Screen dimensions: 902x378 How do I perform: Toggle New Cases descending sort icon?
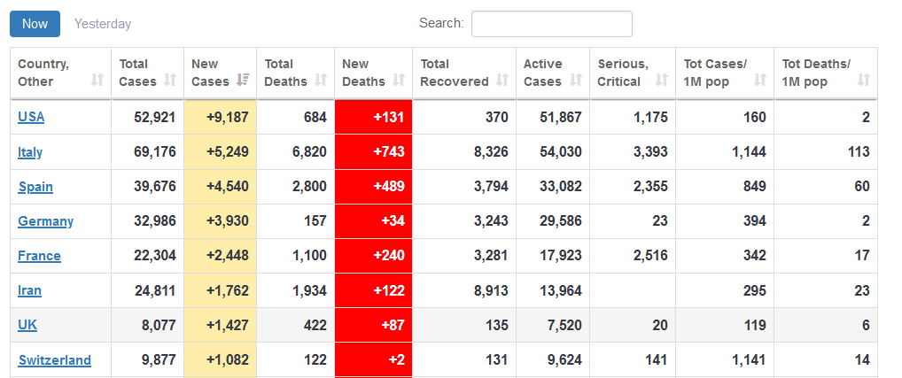(x=243, y=80)
